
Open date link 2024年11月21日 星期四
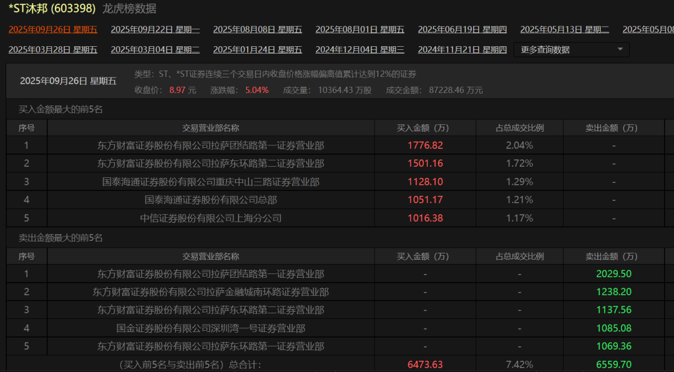[x=462, y=50]
